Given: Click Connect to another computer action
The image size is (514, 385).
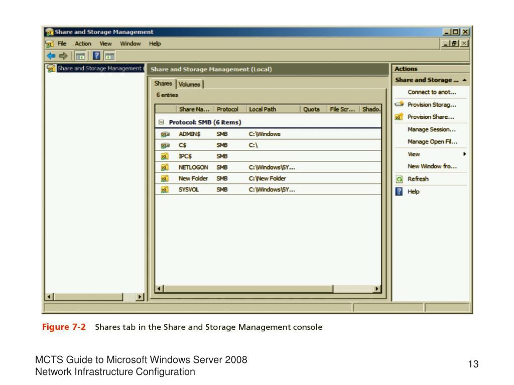Looking at the screenshot, I should (x=432, y=92).
